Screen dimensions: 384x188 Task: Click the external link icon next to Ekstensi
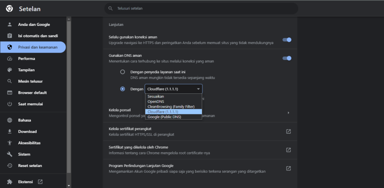pyautogui.click(x=40, y=182)
